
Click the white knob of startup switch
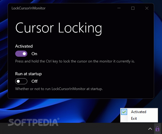[18, 81]
